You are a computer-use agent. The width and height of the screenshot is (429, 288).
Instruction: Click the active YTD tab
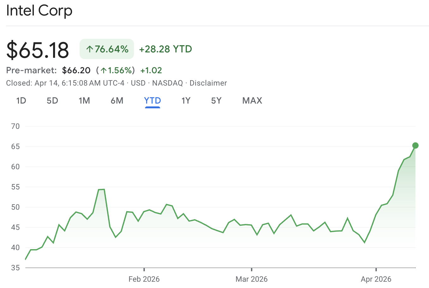coord(153,101)
